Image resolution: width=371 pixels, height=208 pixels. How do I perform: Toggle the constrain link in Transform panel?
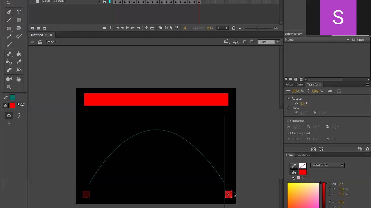(330, 91)
